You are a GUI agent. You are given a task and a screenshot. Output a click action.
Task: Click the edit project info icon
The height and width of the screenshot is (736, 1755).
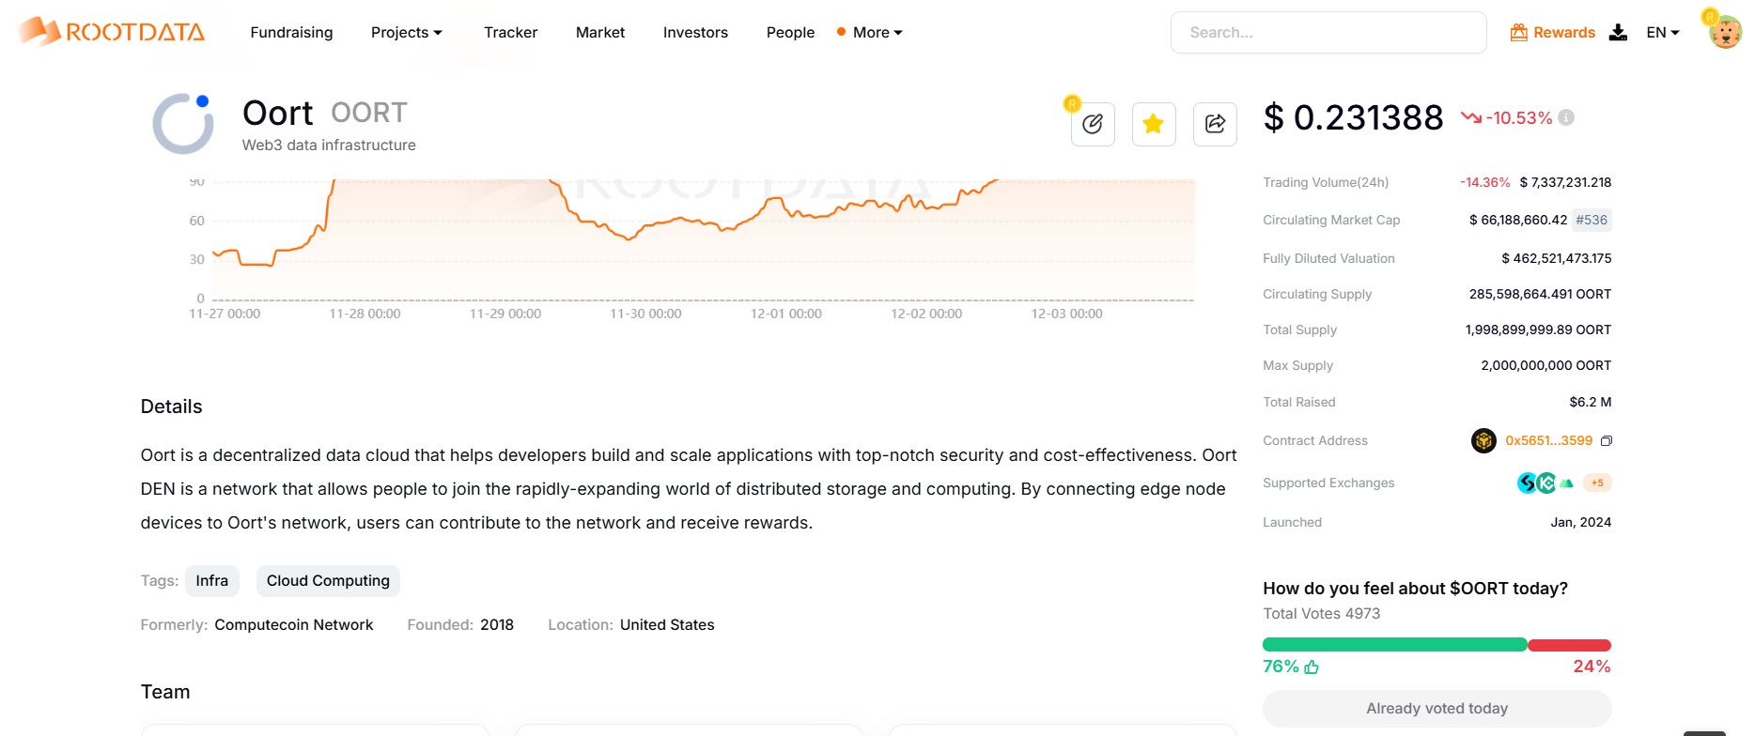coord(1093,124)
